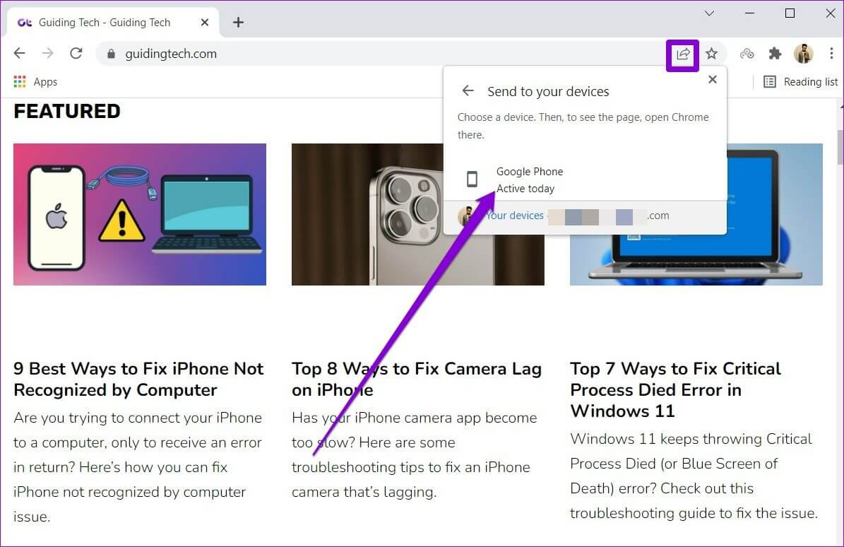Click the browser forward arrow

point(48,53)
